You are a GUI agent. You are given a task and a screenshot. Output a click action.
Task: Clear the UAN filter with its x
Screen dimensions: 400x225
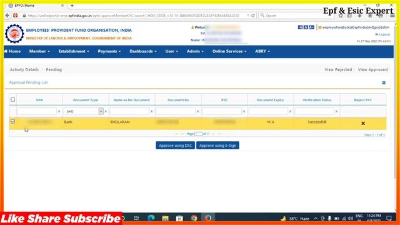click(x=59, y=111)
